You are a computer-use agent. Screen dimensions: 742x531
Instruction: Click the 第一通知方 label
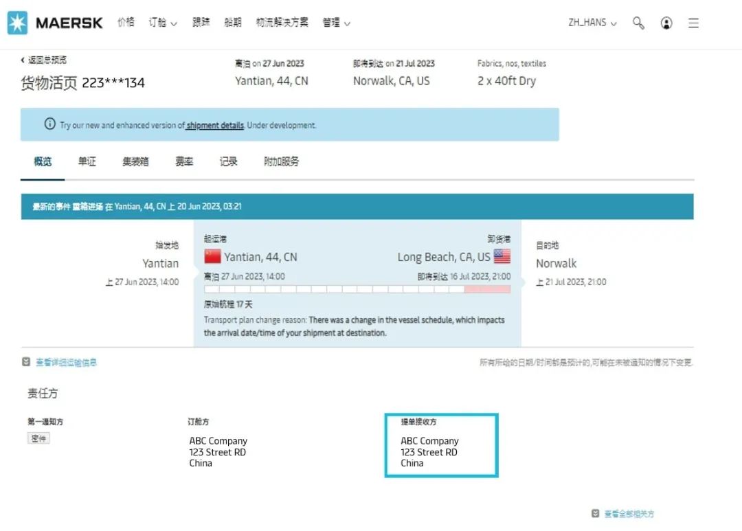(x=45, y=421)
